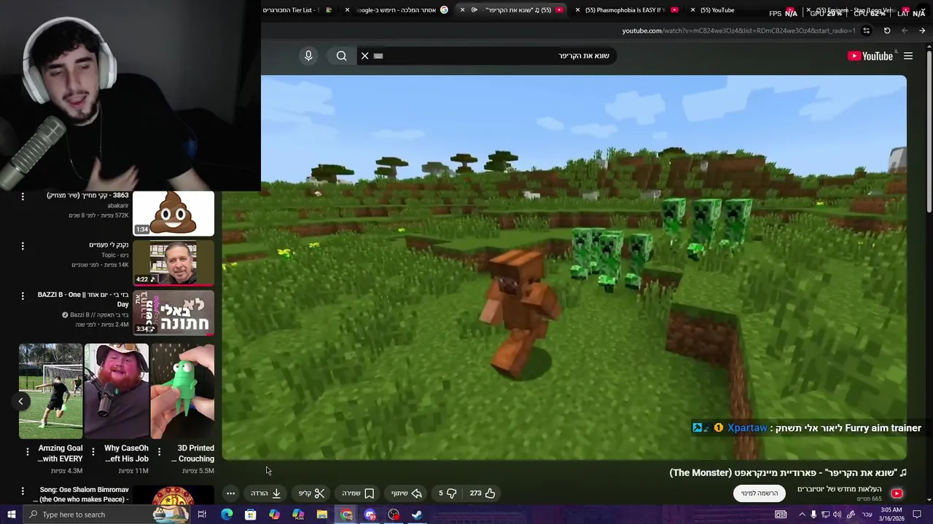
Task: Open site settings icon in the address bar
Action: pos(866,31)
